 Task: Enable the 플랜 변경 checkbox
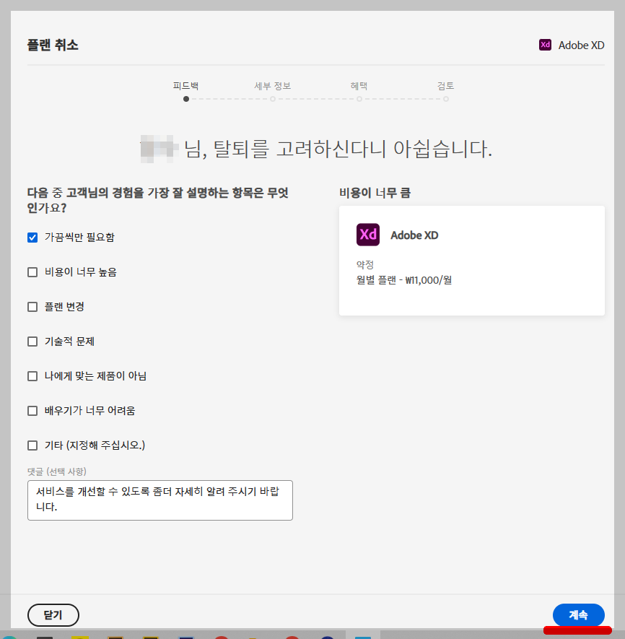[32, 306]
